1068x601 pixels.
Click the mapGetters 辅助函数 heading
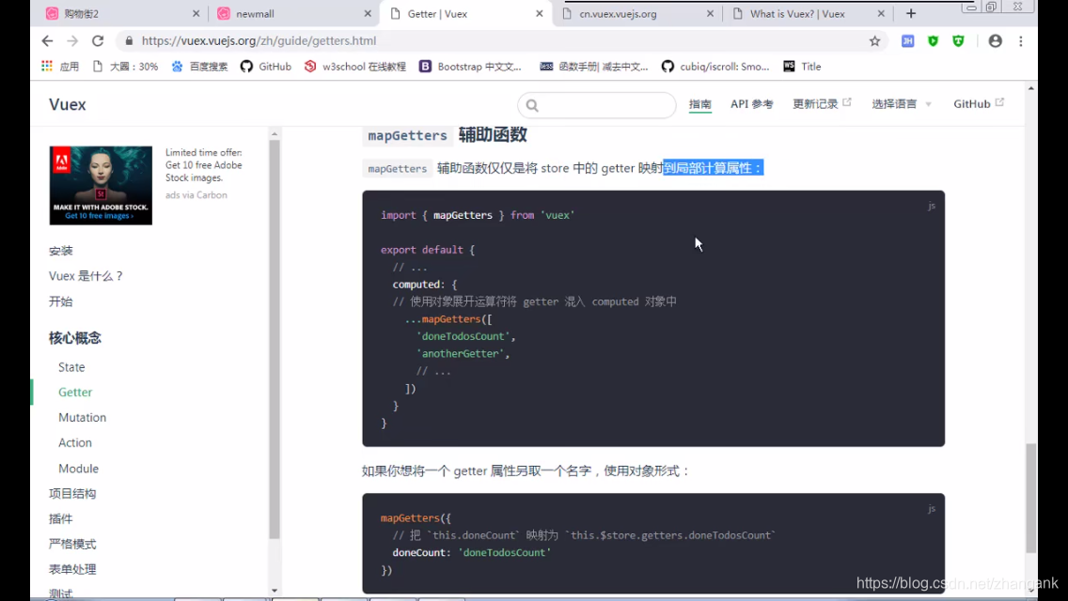[446, 135]
